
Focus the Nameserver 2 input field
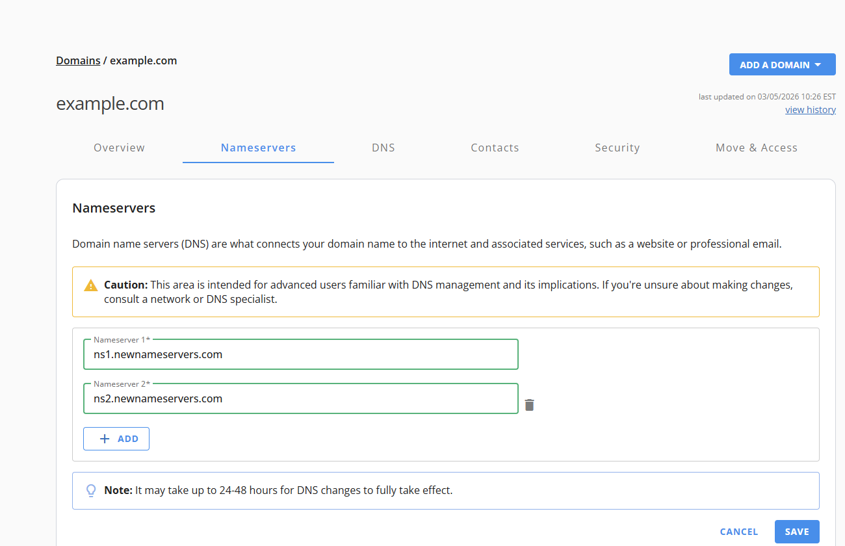(x=301, y=398)
